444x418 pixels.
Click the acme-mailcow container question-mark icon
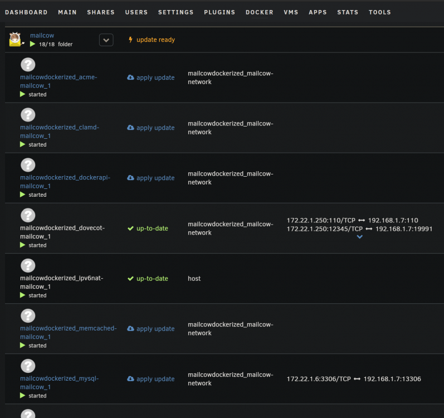click(28, 65)
